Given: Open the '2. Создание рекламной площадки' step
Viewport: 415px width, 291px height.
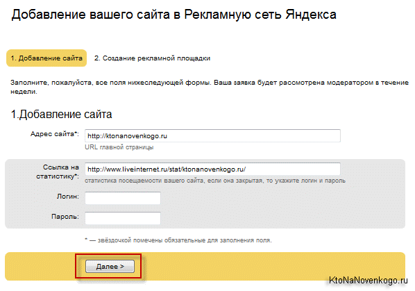Looking at the screenshot, I should tap(152, 58).
